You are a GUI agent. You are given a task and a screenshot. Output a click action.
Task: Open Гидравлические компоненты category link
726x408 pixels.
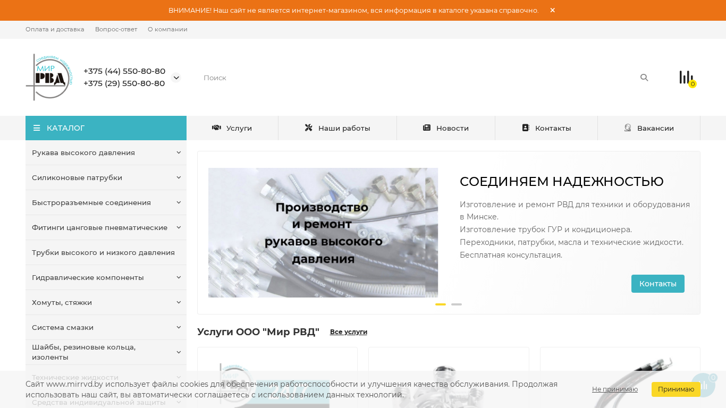[88, 277]
